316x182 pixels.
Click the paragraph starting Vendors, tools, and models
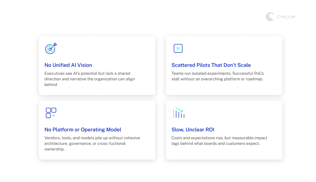tap(92, 143)
